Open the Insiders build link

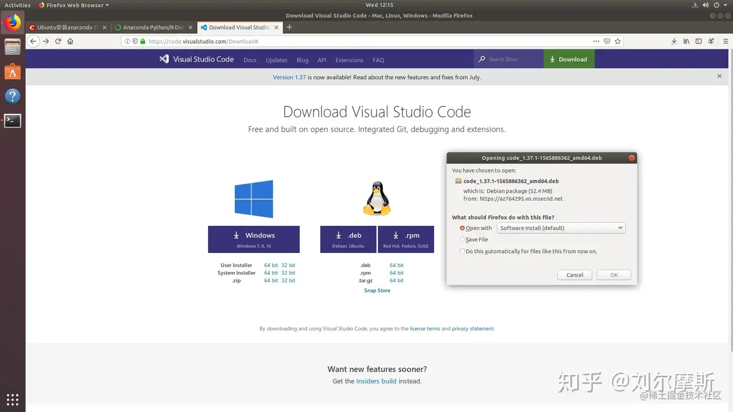[x=376, y=381]
